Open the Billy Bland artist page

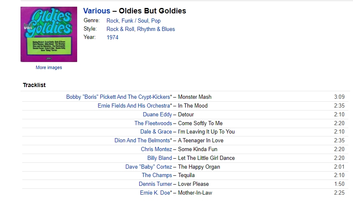tap(160, 158)
